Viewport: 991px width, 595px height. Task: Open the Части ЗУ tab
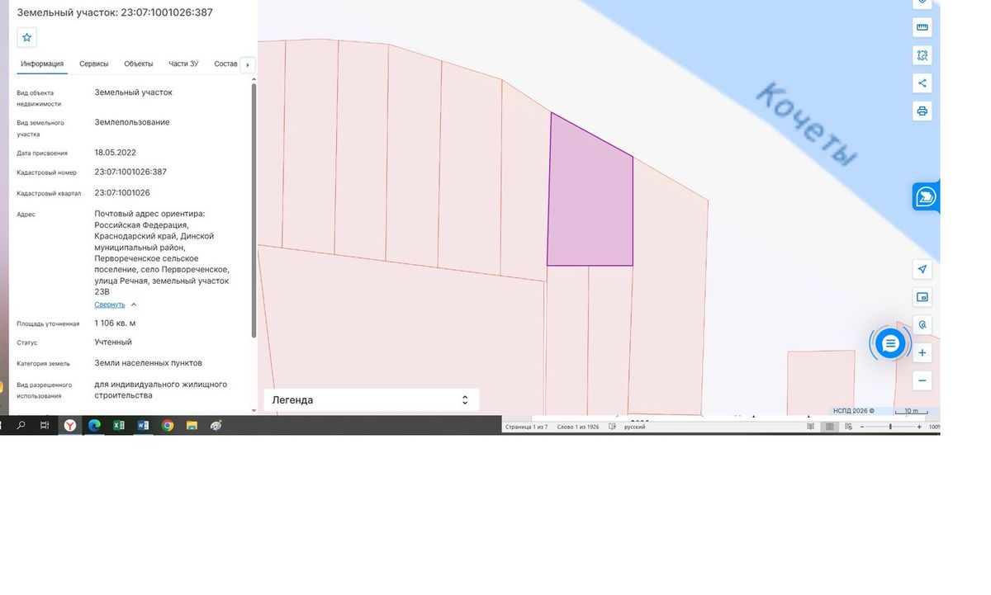pyautogui.click(x=183, y=64)
